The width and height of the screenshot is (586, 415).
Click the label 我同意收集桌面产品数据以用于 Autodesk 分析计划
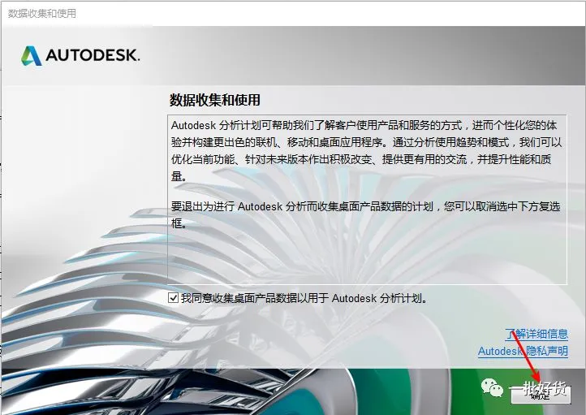(304, 298)
